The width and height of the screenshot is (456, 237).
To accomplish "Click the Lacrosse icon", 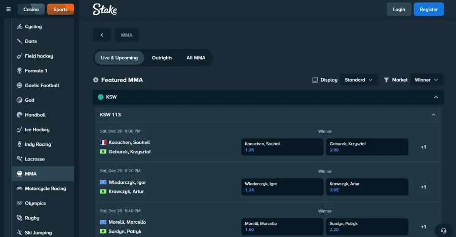I will click(19, 159).
